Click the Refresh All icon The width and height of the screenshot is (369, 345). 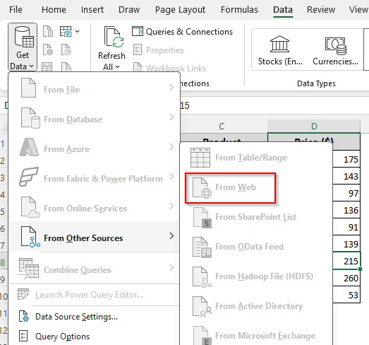(x=114, y=37)
